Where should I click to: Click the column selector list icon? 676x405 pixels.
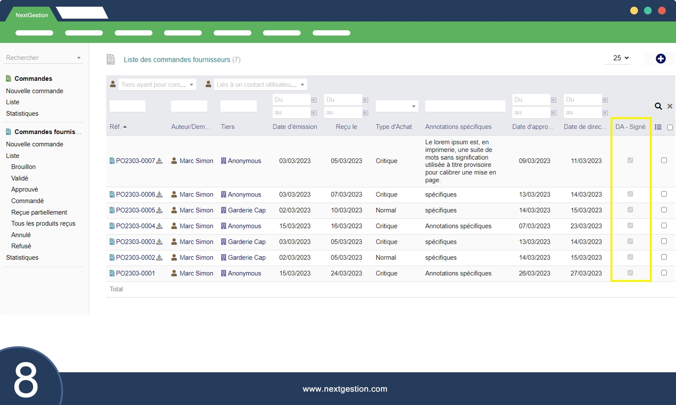[658, 127]
